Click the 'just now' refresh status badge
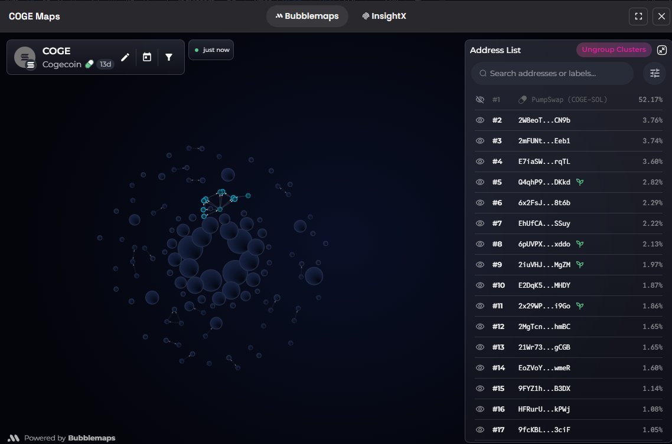The width and height of the screenshot is (672, 444). click(x=211, y=50)
